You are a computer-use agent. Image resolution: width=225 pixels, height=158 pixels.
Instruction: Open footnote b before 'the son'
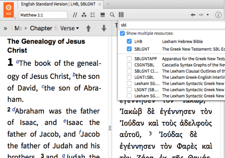[74, 74]
